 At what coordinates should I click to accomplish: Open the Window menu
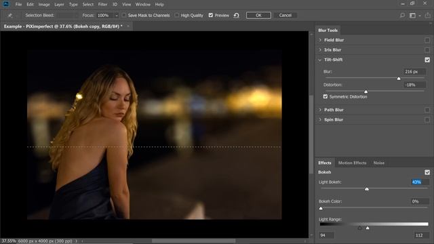(143, 5)
